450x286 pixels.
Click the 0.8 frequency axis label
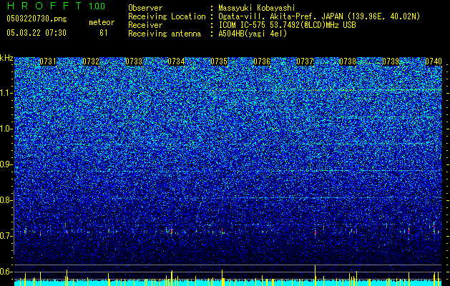6,200
